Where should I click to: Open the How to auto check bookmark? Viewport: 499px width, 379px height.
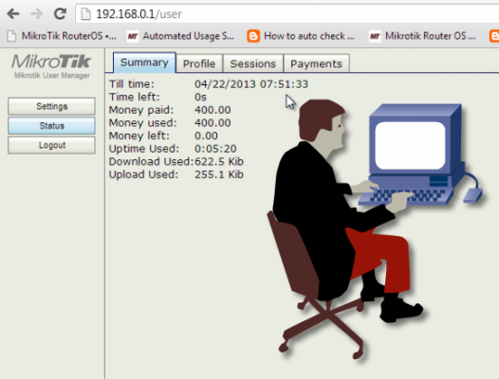301,36
